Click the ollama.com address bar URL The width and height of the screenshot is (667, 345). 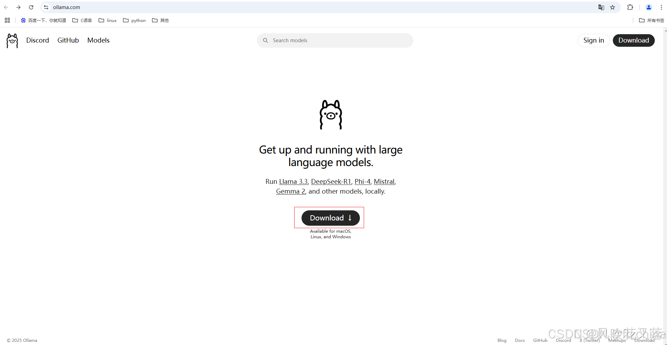click(x=66, y=7)
